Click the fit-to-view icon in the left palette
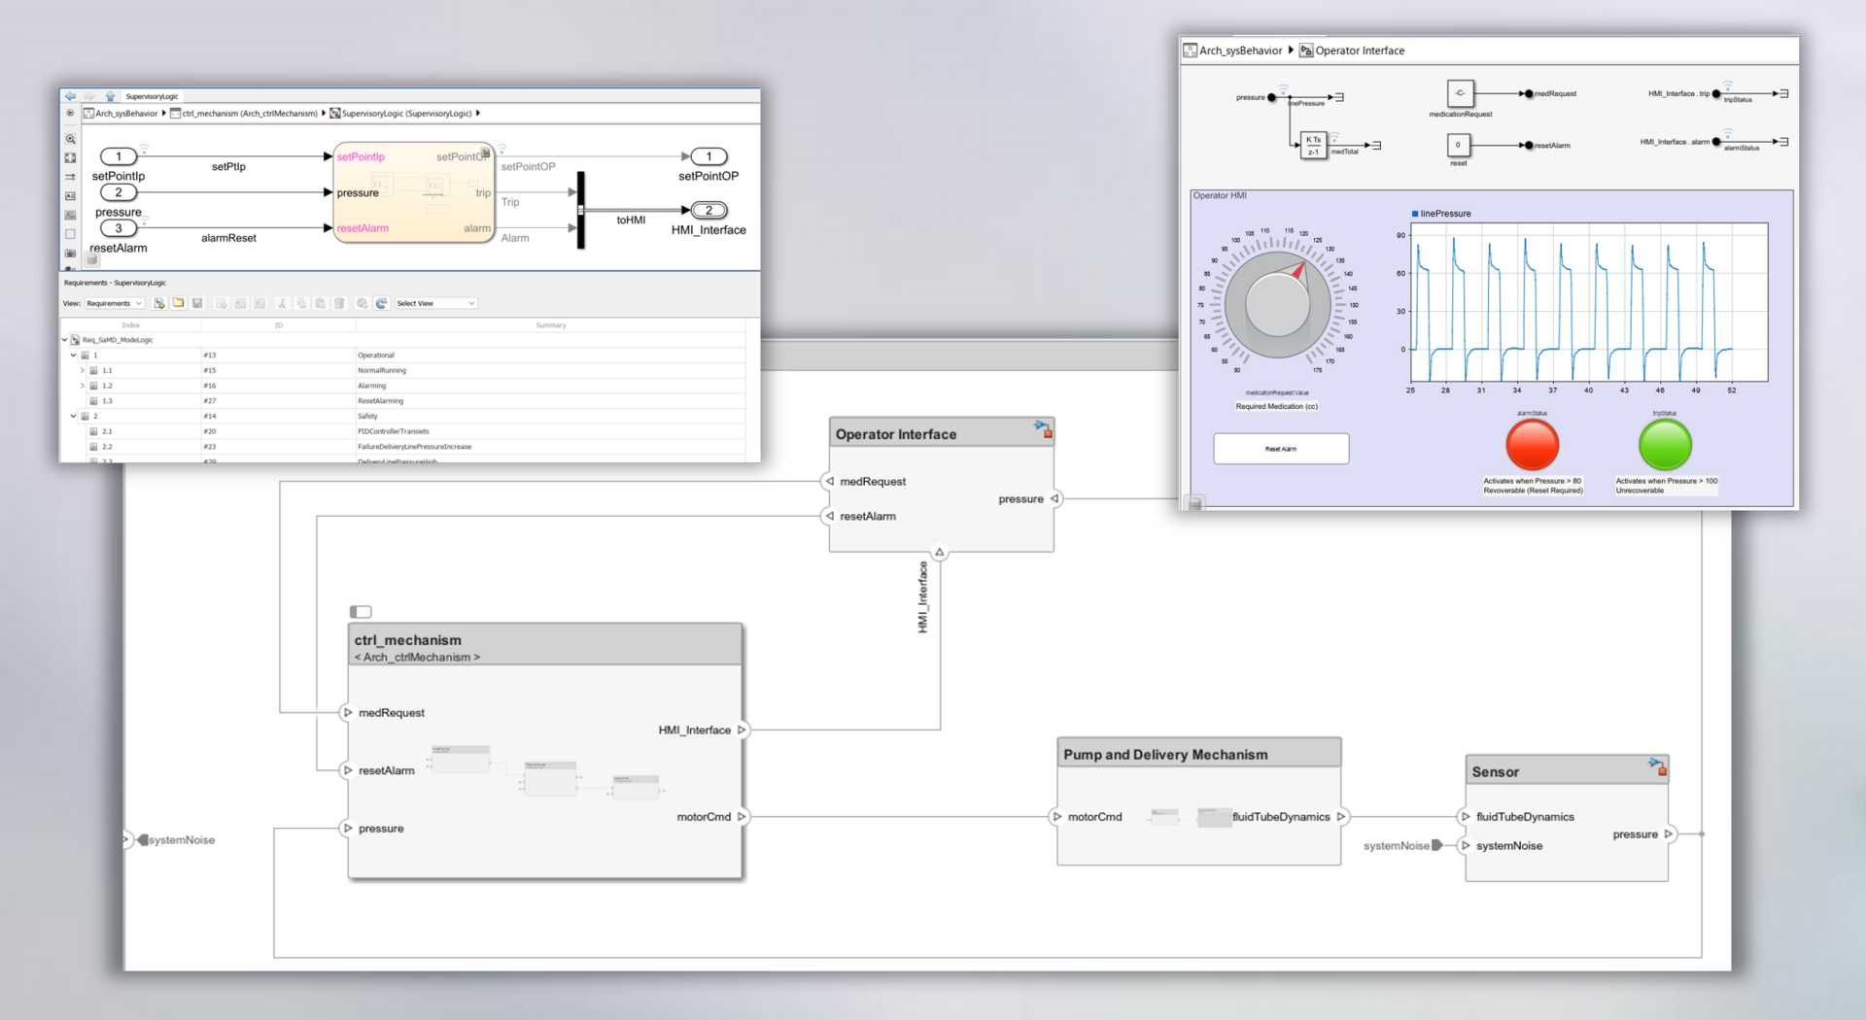Screen dimensions: 1866x1020 point(70,158)
